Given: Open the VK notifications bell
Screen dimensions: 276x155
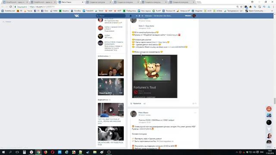Looking at the screenshot, I should pos(131,15).
